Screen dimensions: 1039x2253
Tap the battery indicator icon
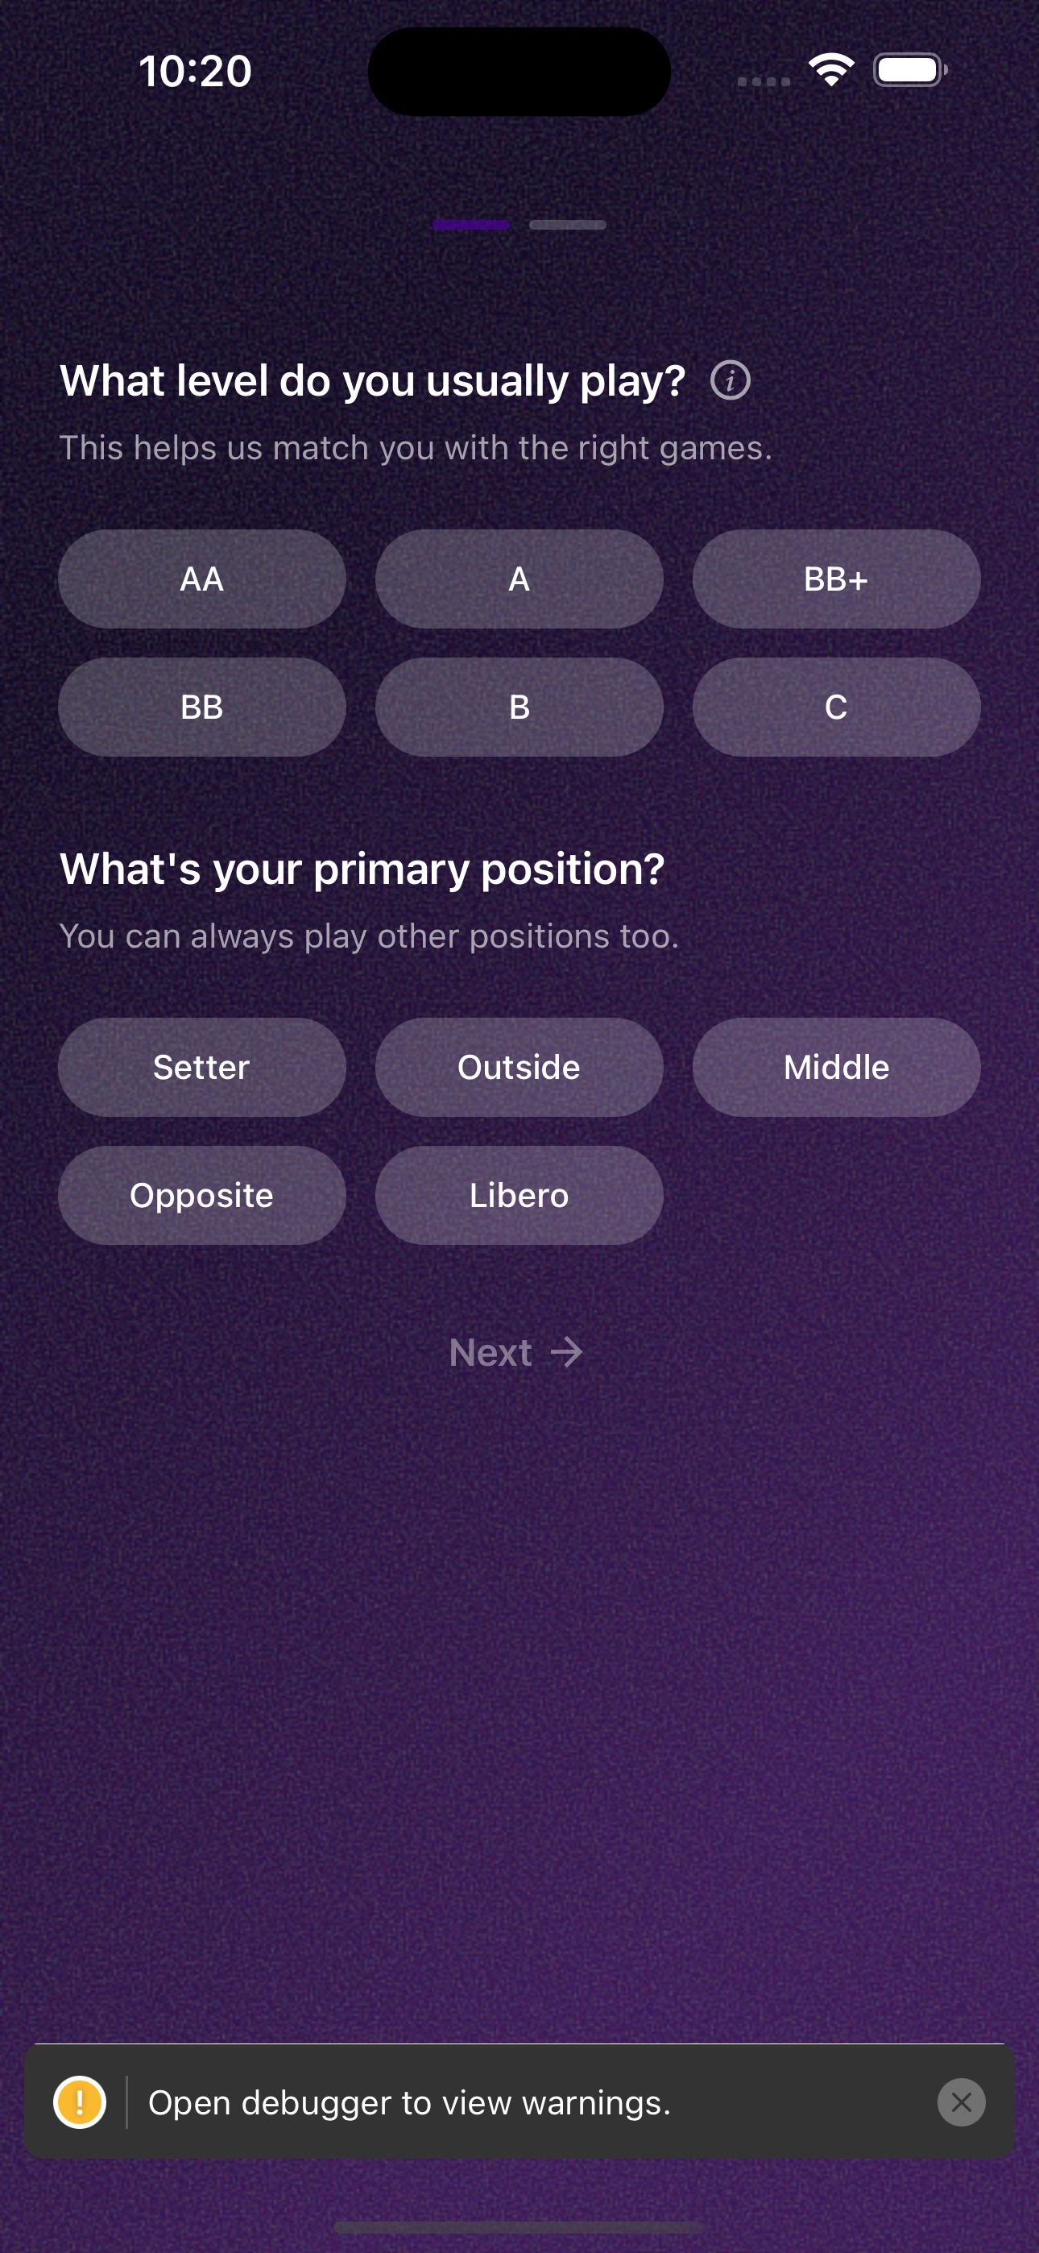[909, 70]
